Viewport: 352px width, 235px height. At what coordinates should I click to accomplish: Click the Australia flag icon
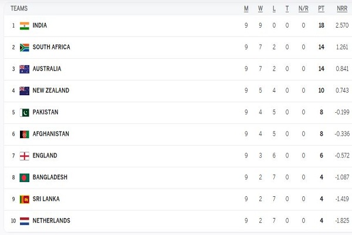coord(24,69)
